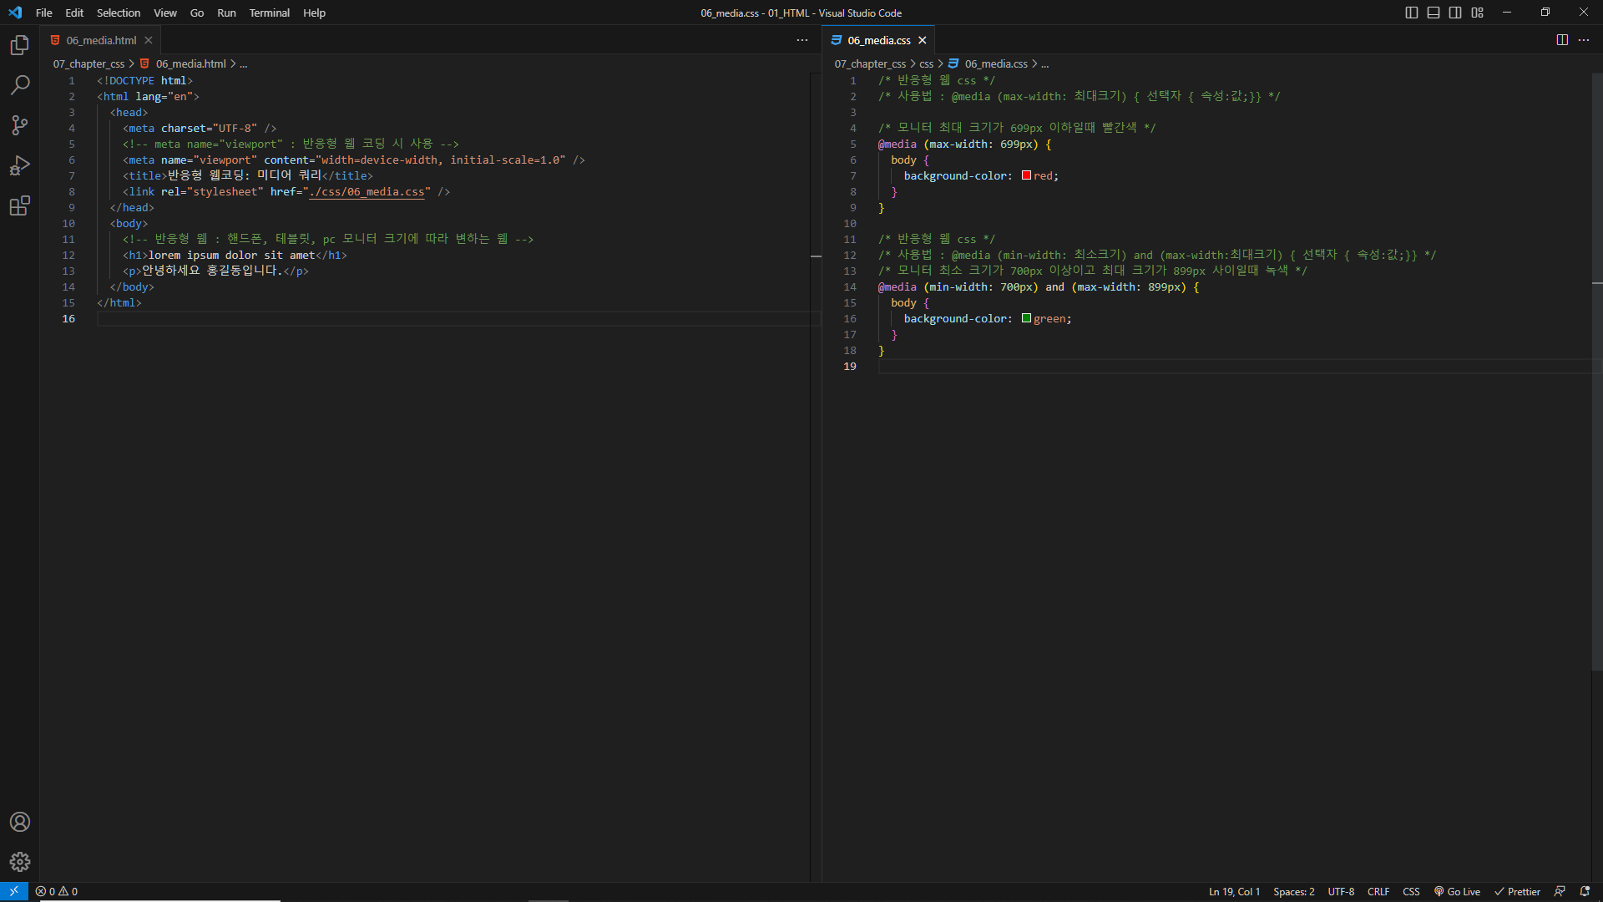Toggle secondary side bar layout button
The image size is (1603, 902).
click(1455, 13)
